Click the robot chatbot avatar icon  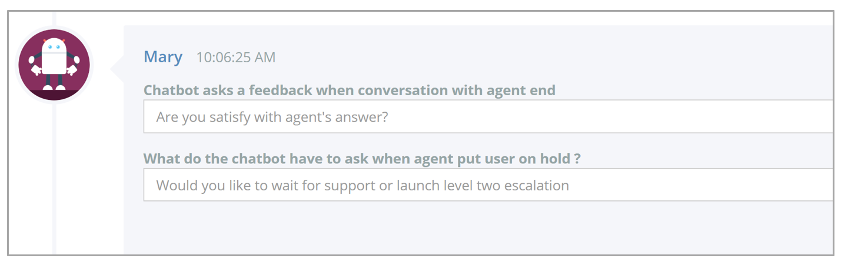coord(54,65)
